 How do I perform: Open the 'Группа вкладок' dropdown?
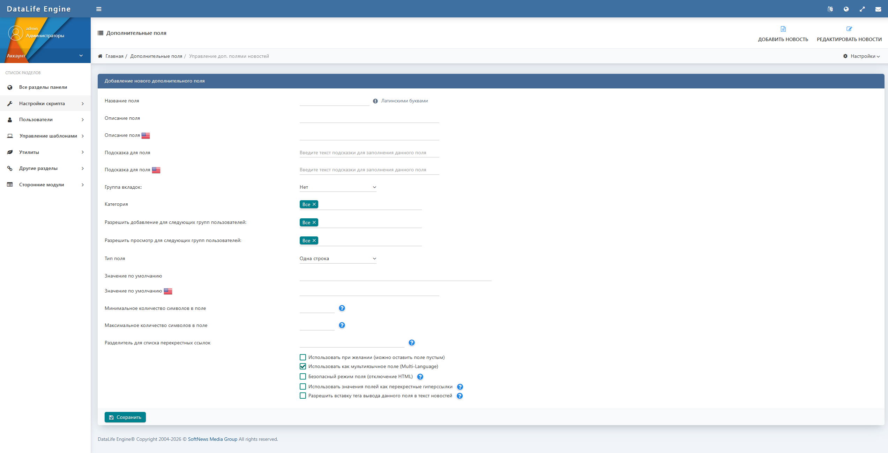pos(338,187)
